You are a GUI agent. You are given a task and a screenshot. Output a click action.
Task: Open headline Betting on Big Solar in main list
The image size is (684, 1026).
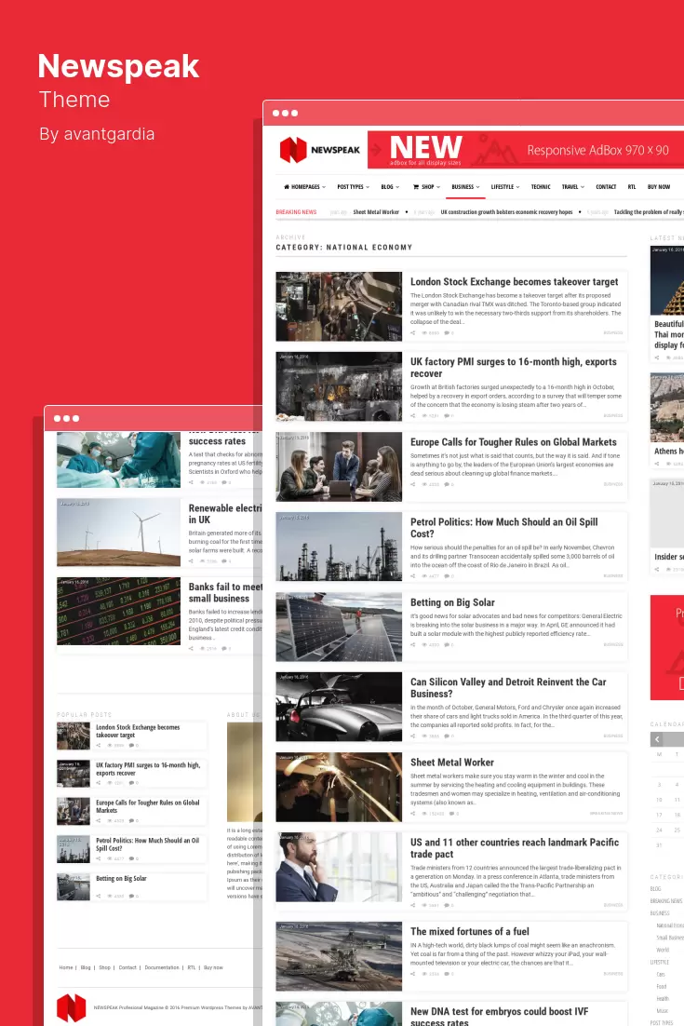(452, 602)
